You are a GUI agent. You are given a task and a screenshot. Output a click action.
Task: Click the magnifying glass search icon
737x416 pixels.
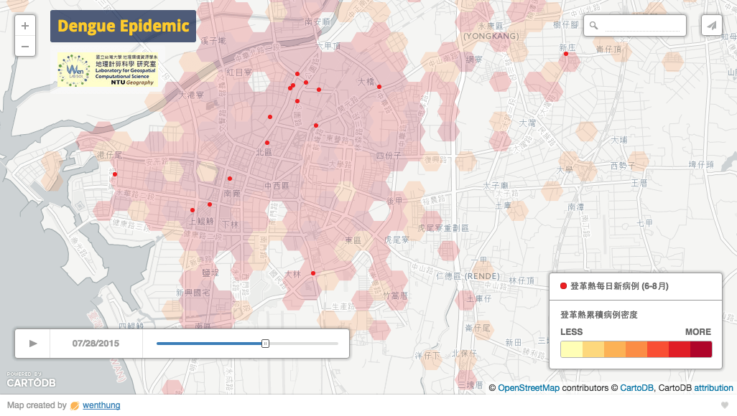593,26
